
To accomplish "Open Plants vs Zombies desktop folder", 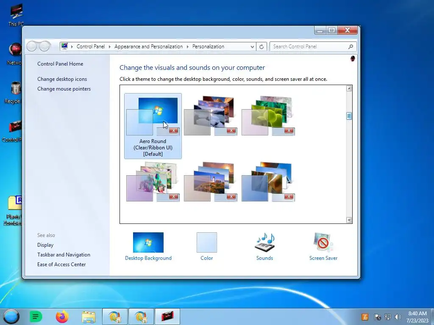I will 13,210.
